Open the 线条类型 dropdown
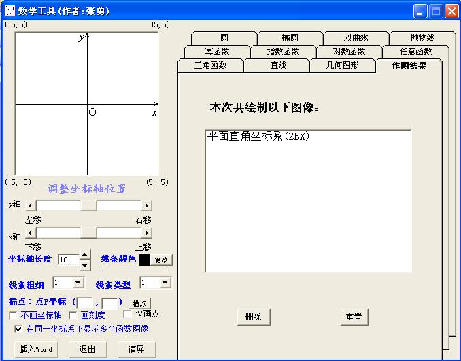Screen dimensions: 461x361 click(x=165, y=283)
